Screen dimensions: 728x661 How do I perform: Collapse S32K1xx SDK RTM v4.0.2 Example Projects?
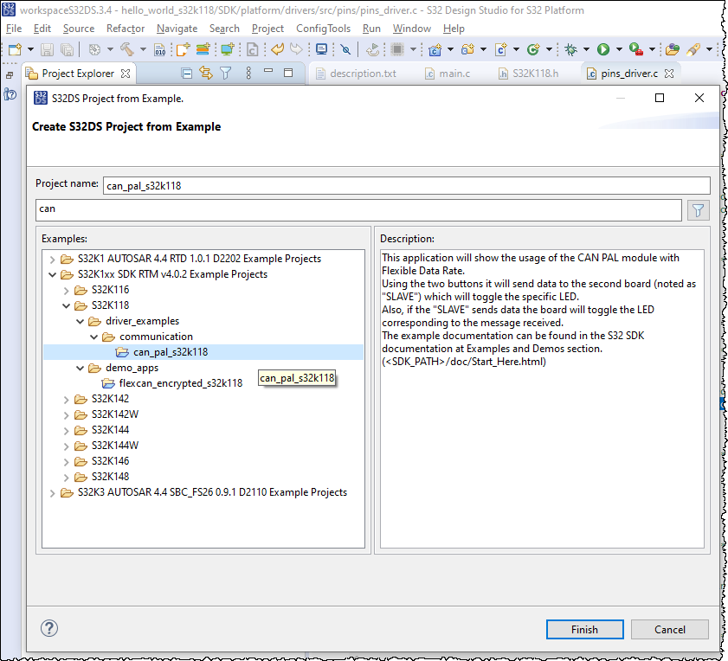coord(53,275)
